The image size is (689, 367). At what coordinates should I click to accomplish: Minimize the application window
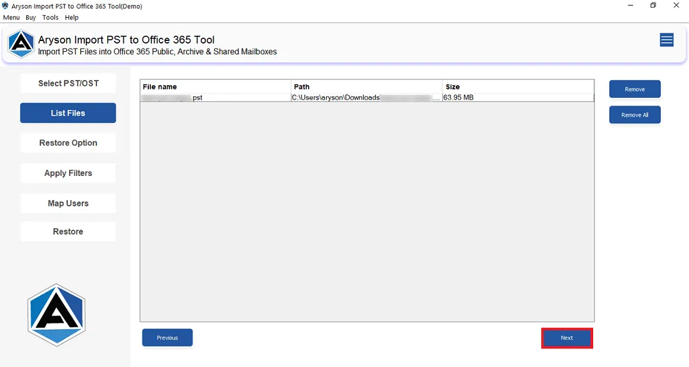tap(631, 6)
